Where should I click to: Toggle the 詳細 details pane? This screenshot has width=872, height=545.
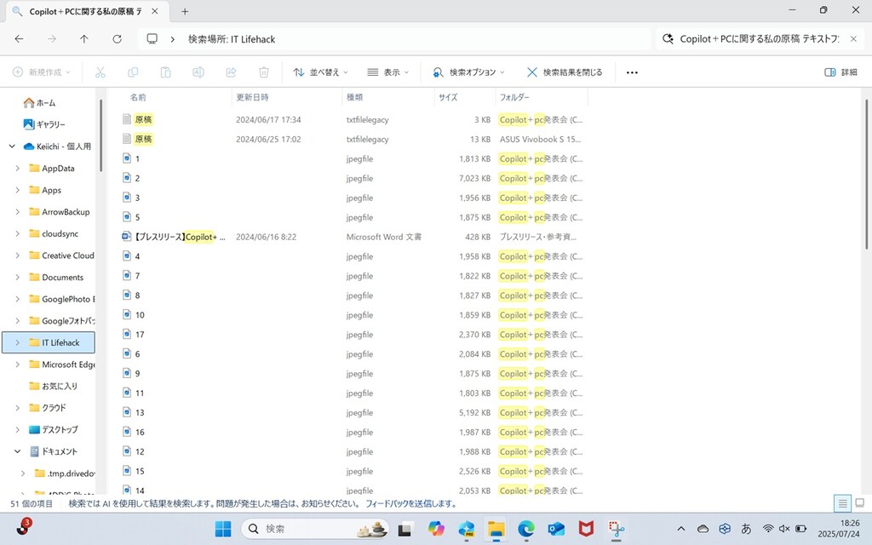point(840,72)
